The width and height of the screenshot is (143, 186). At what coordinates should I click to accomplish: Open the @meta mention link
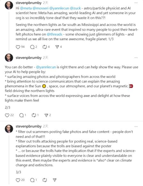click(26, 8)
